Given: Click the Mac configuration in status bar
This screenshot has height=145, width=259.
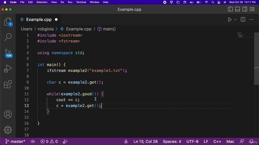Looking at the screenshot, I should tap(230, 141).
